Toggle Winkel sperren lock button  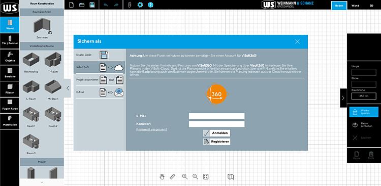(364, 112)
